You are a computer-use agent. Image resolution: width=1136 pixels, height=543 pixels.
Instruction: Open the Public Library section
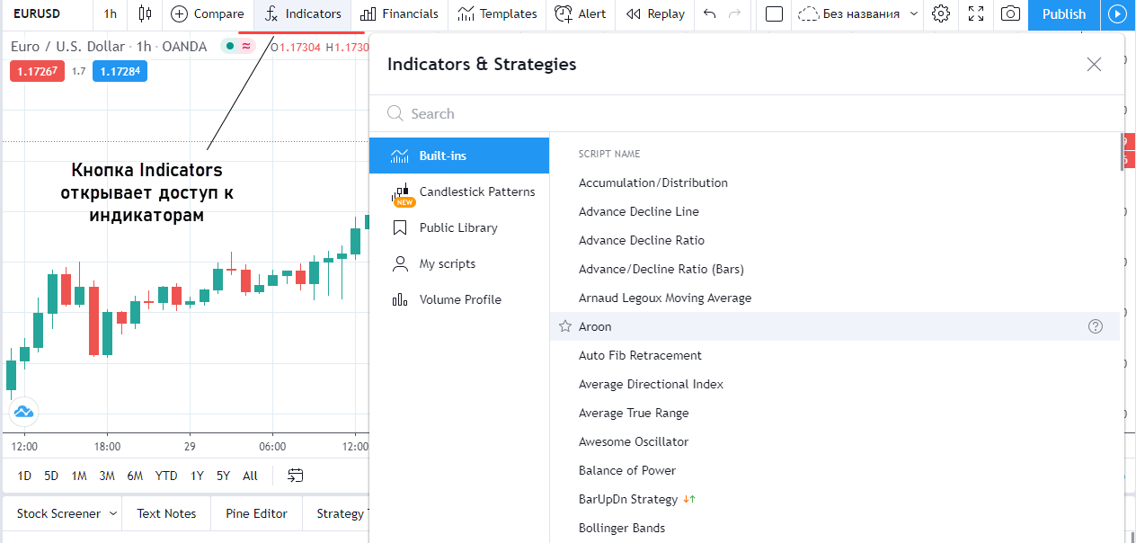pos(457,227)
